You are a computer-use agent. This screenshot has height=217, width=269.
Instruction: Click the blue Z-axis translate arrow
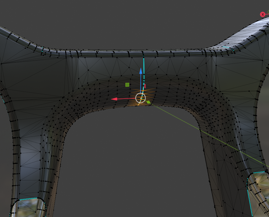click(x=141, y=71)
